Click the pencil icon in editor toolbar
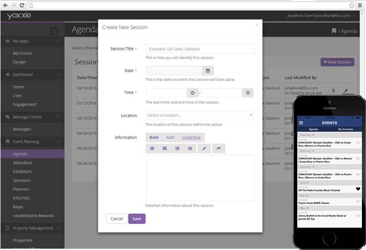 coord(204,149)
